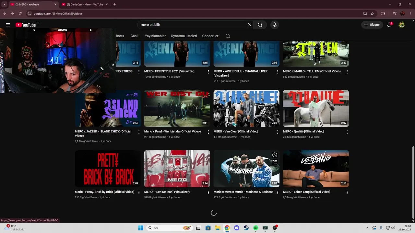Open Steam from the taskbar
The height and width of the screenshot is (233, 415).
pos(246,228)
